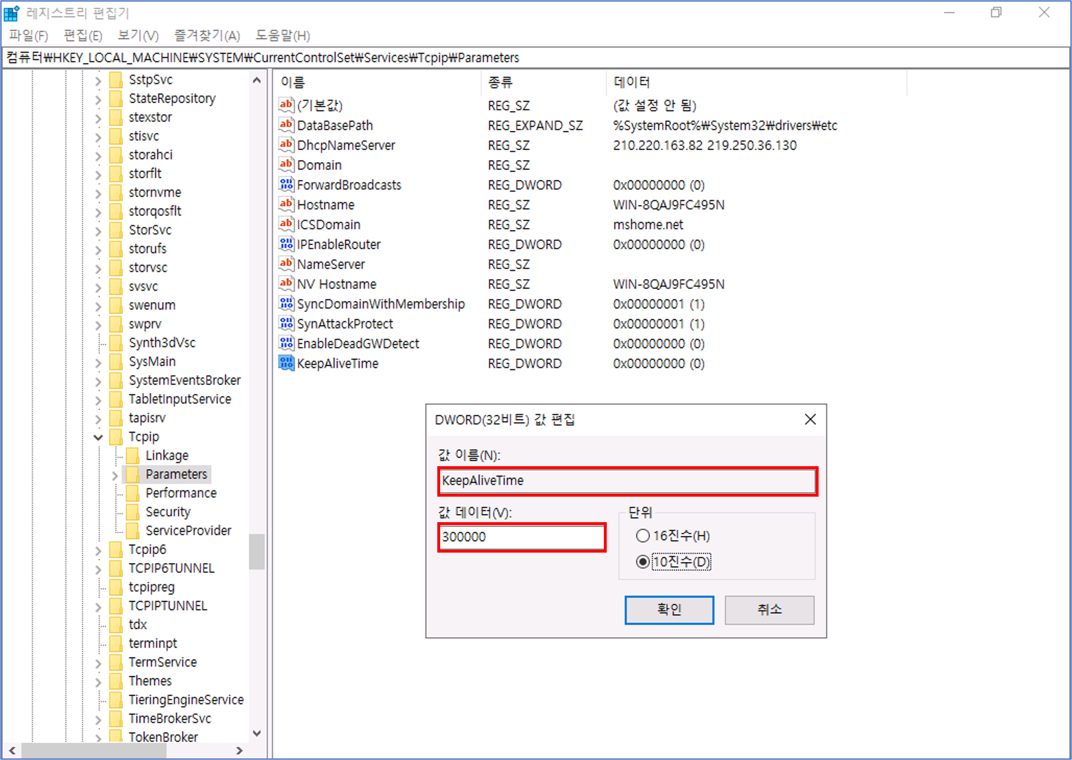Open the 편집(E) menu
The width and height of the screenshot is (1072, 760).
click(x=83, y=35)
